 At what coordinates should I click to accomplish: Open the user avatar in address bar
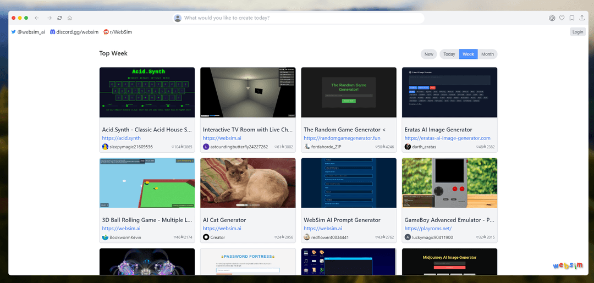178,18
